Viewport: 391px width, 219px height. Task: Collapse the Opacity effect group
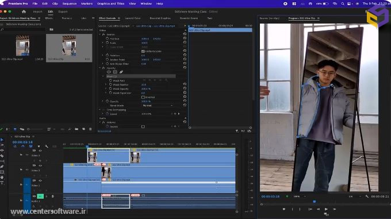tap(100, 68)
